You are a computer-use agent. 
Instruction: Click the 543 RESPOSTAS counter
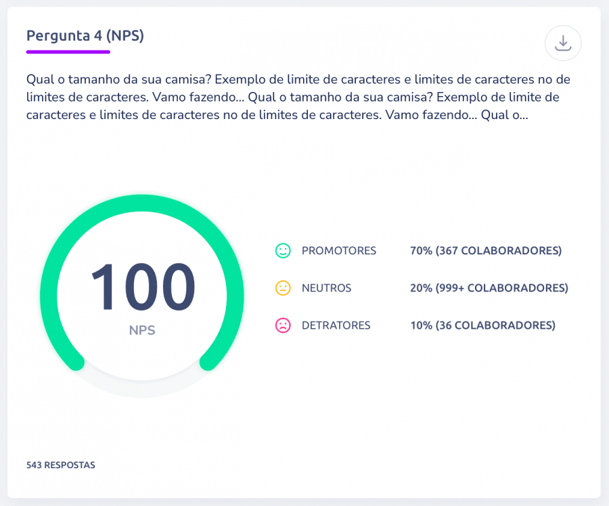61,465
